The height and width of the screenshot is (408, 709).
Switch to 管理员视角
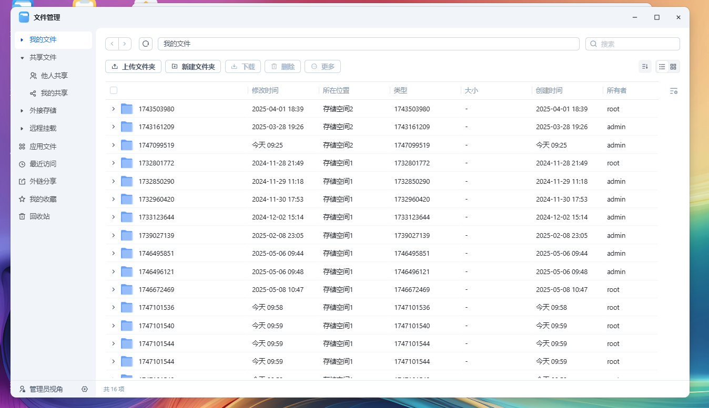coord(41,389)
